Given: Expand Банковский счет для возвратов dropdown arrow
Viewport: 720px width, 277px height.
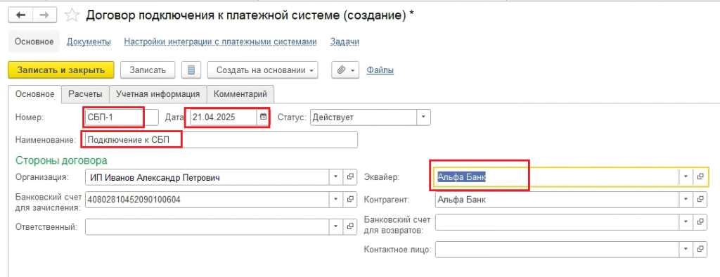Looking at the screenshot, I should [x=686, y=222].
